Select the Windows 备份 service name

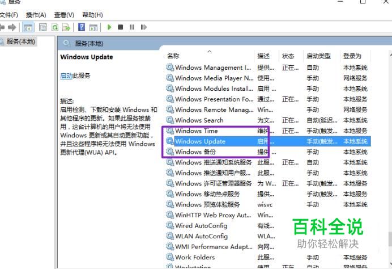tap(195, 152)
